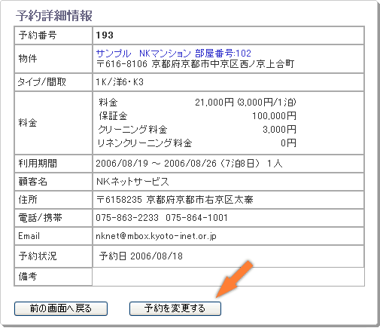Select the stay period 2006/08/19 ～ 2006/08/26
380x328 pixels.
tap(156, 164)
